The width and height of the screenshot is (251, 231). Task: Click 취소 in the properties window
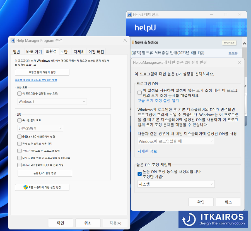(x=88, y=223)
